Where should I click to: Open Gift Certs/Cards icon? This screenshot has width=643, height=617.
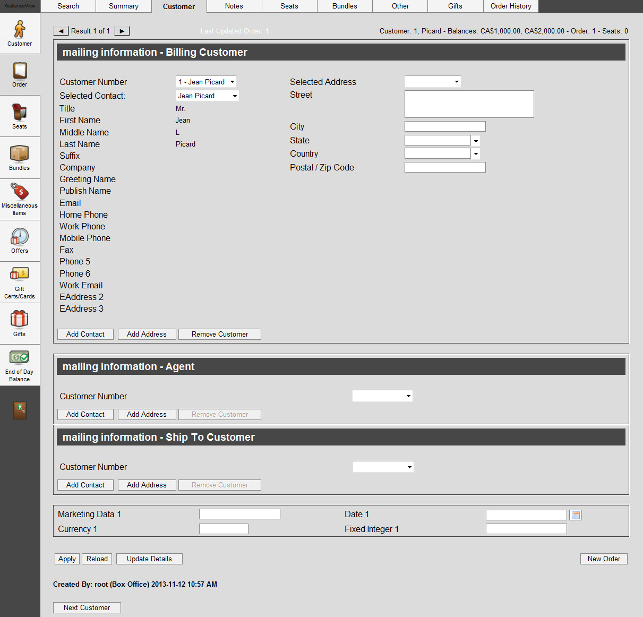point(20,282)
